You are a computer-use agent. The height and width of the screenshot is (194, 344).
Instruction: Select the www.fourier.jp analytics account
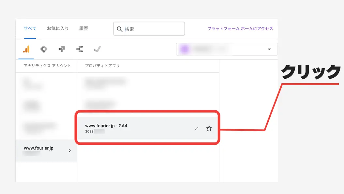46,151
